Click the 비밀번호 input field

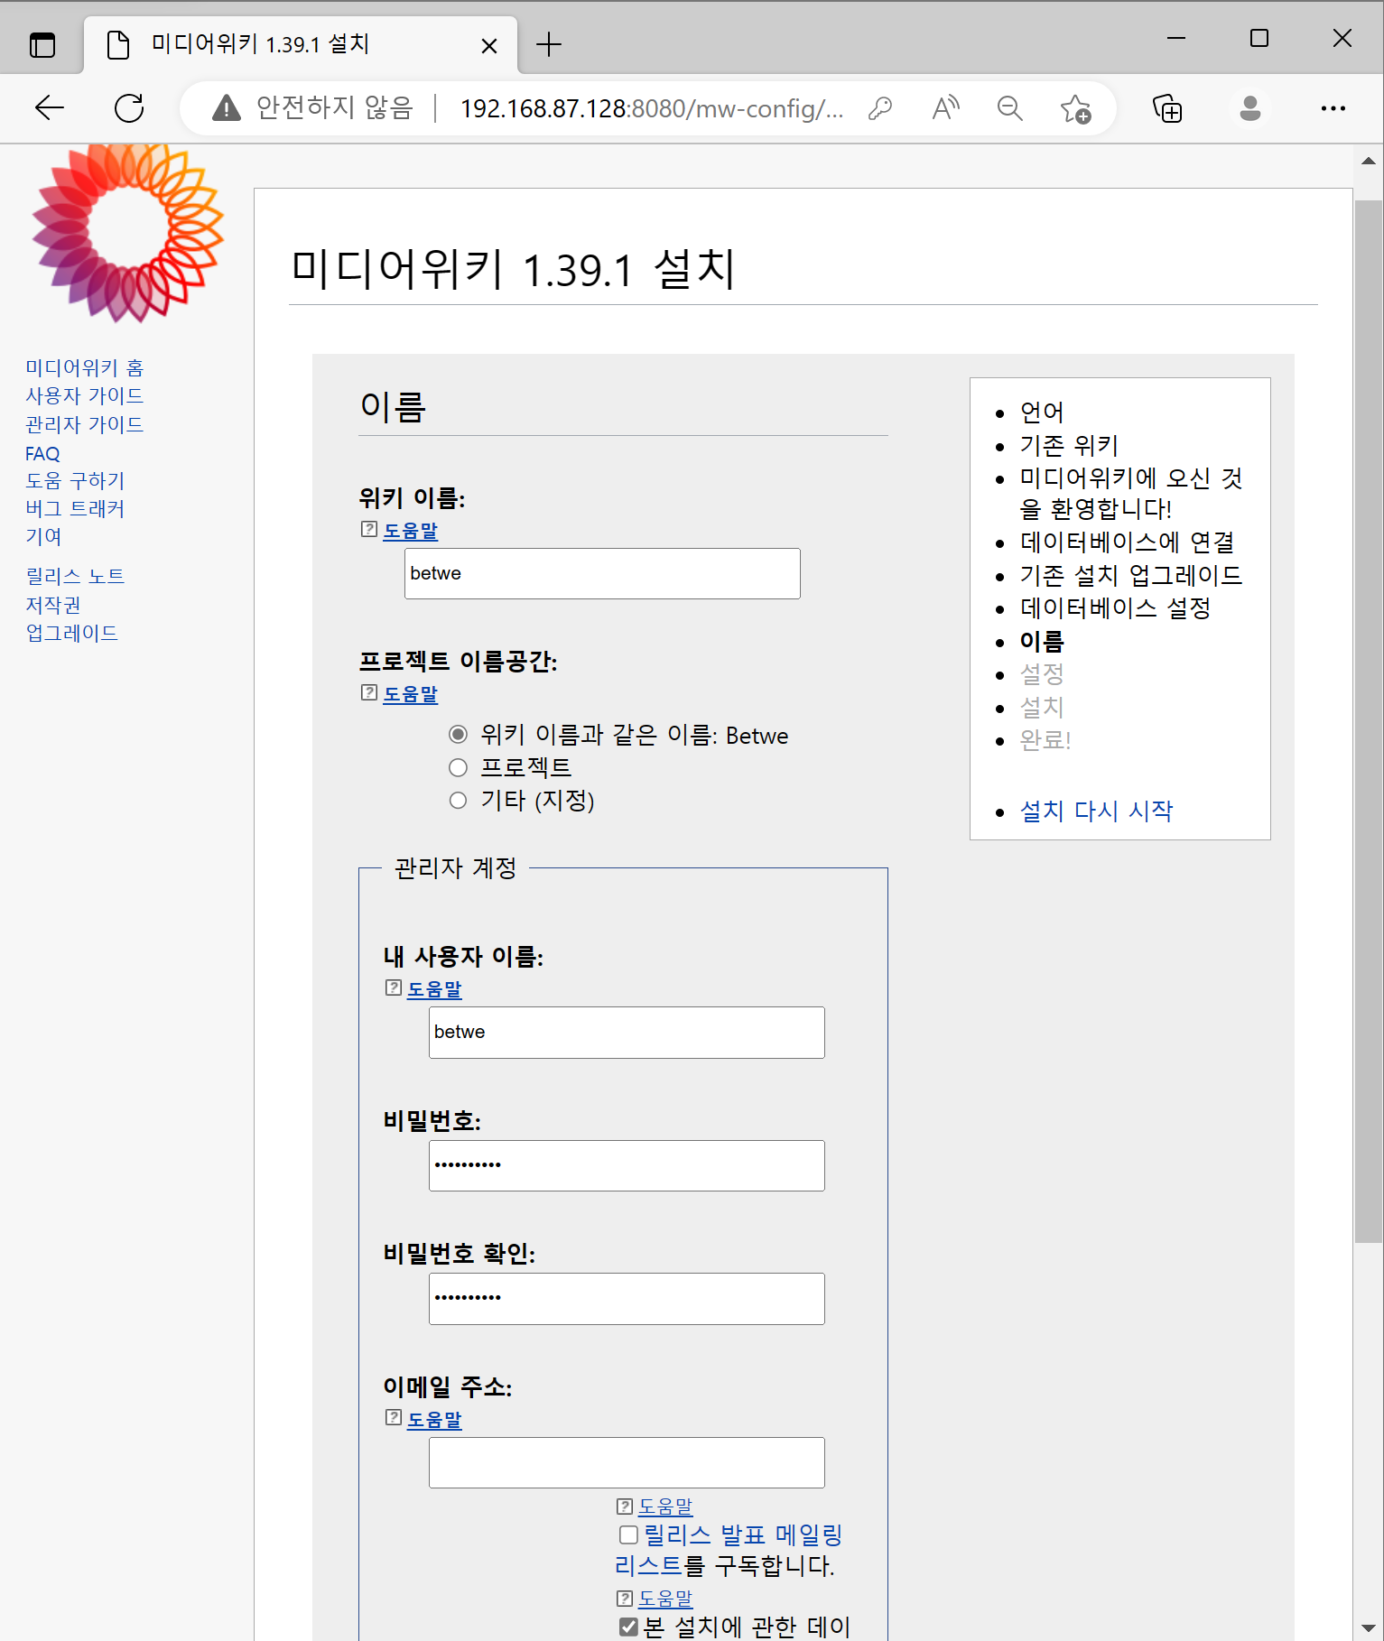click(x=627, y=1165)
